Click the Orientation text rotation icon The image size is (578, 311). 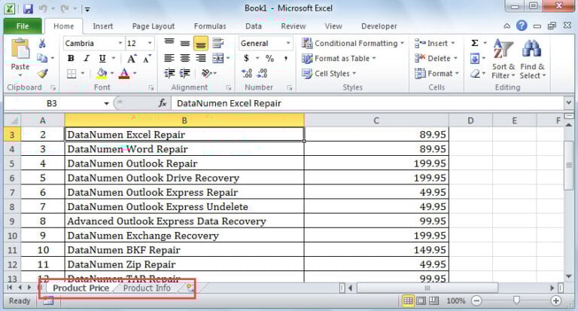[x=206, y=73]
